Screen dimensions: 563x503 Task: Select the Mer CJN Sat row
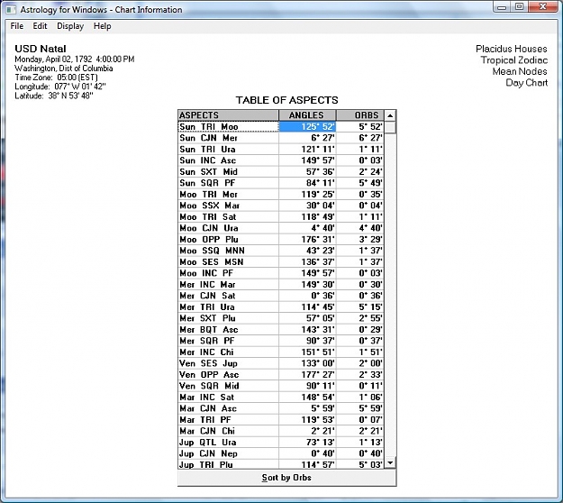point(281,296)
